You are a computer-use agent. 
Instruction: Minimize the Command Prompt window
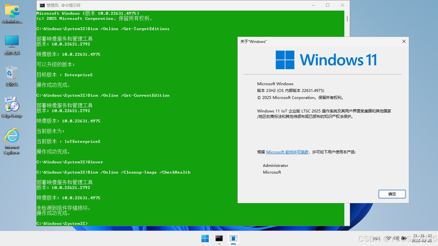[x=313, y=5]
